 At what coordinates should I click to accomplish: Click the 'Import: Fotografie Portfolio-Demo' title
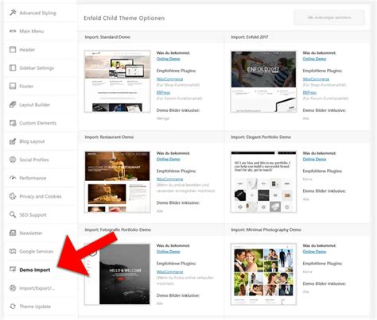pos(118,229)
